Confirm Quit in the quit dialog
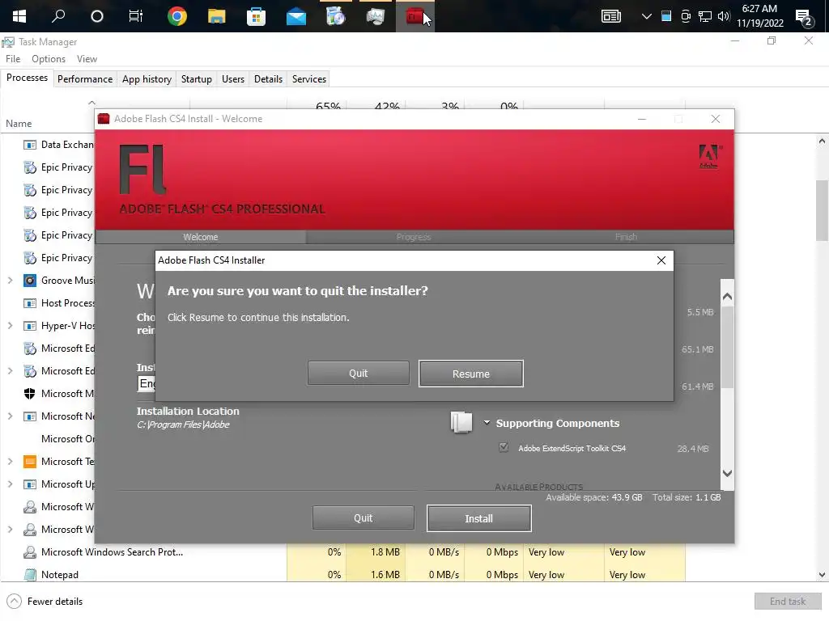 point(358,374)
